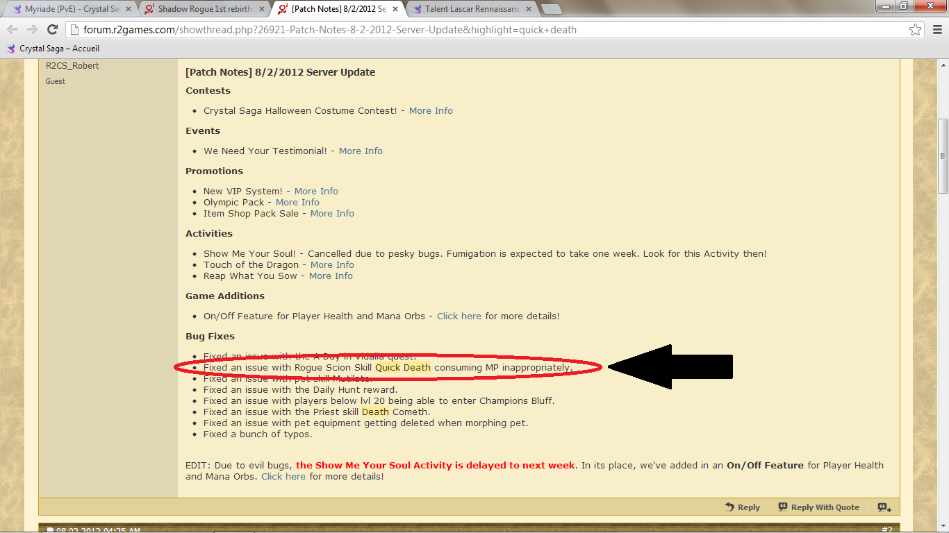Image resolution: width=949 pixels, height=533 pixels.
Task: Click the browser back arrow button
Action: click(x=13, y=30)
